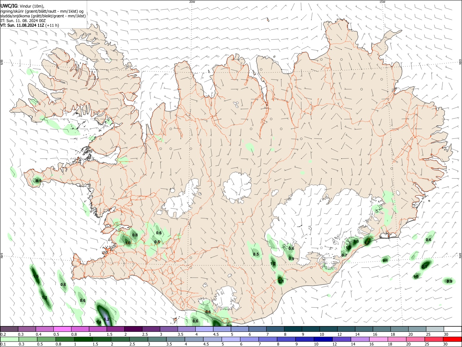Click the bright pink 0.5 swatch in upper legend bar
The width and height of the screenshot is (462, 347).
click(x=62, y=329)
